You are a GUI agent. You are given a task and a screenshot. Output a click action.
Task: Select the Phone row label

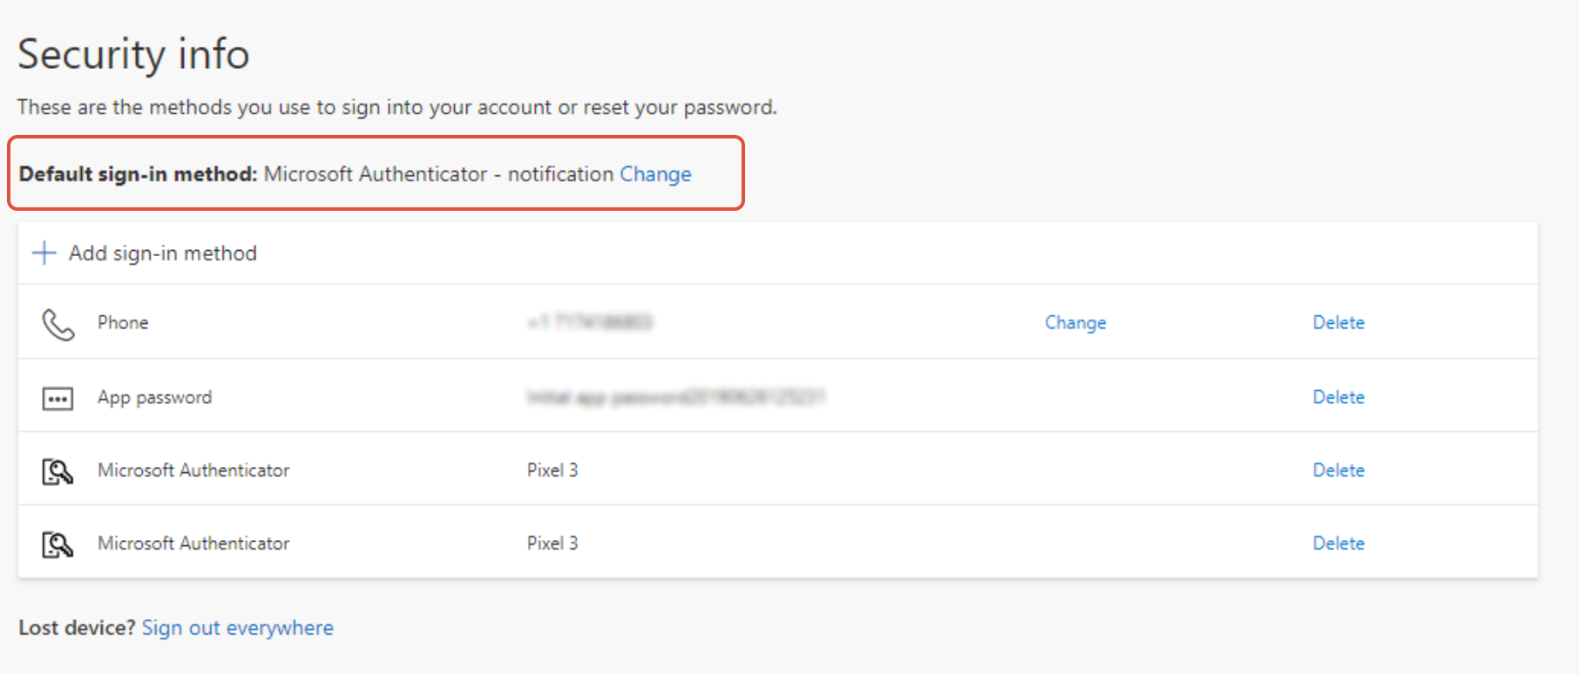tap(123, 322)
